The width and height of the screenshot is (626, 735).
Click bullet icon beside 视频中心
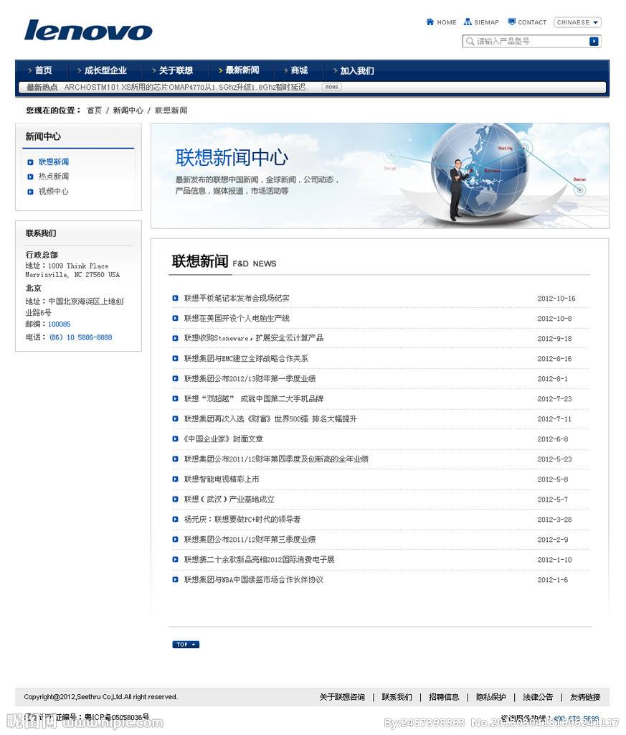pos(30,192)
